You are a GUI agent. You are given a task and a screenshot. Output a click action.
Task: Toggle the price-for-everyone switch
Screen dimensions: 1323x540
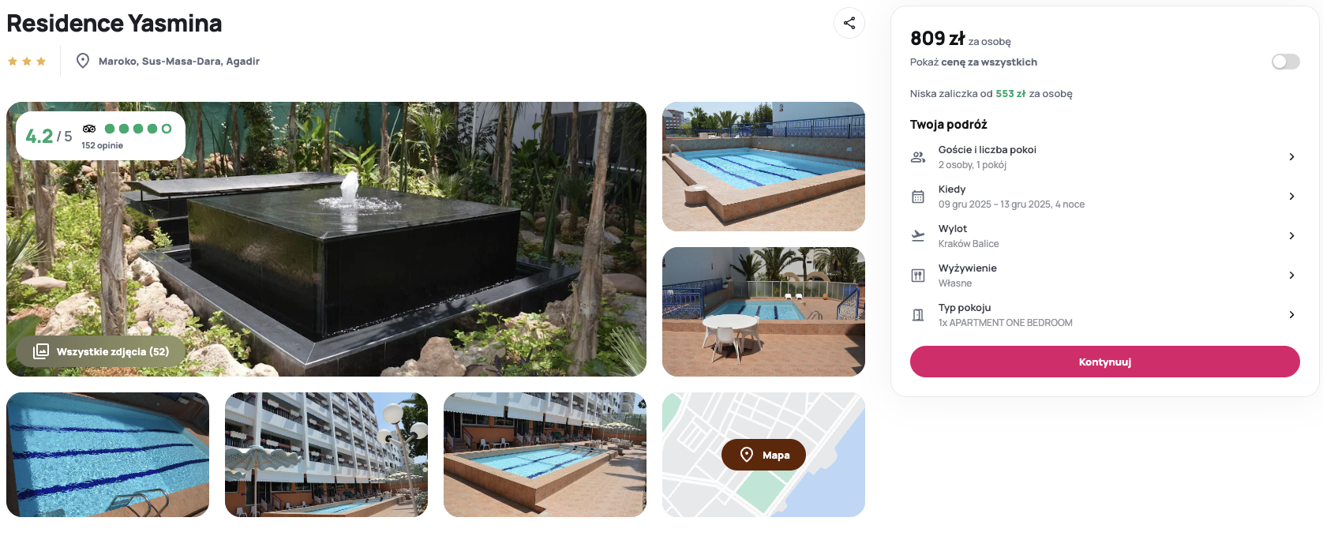(1286, 62)
